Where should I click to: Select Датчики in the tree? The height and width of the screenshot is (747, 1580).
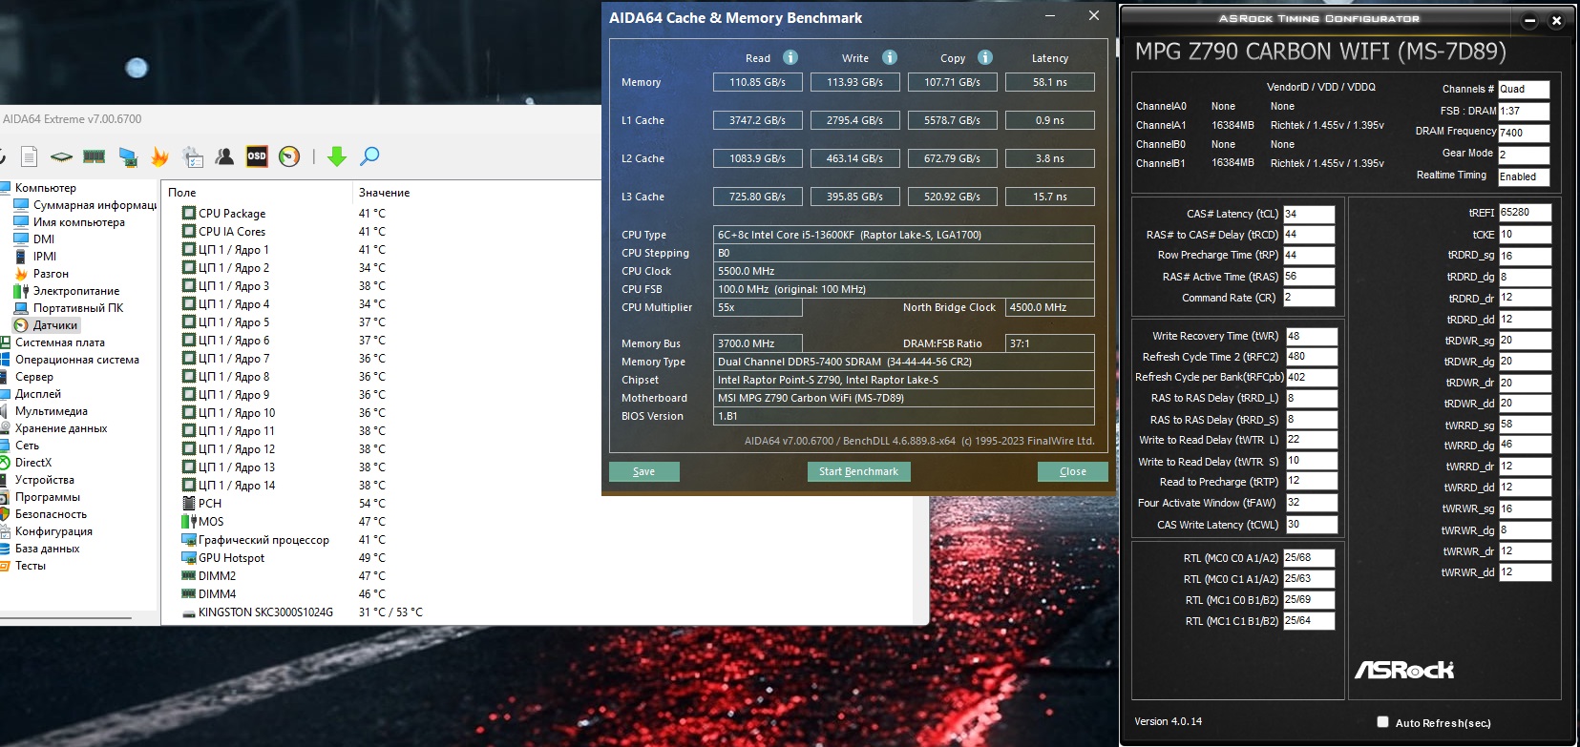click(54, 325)
